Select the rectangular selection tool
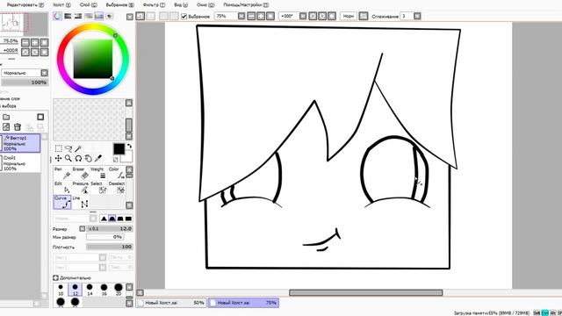562x316 pixels. (59, 148)
